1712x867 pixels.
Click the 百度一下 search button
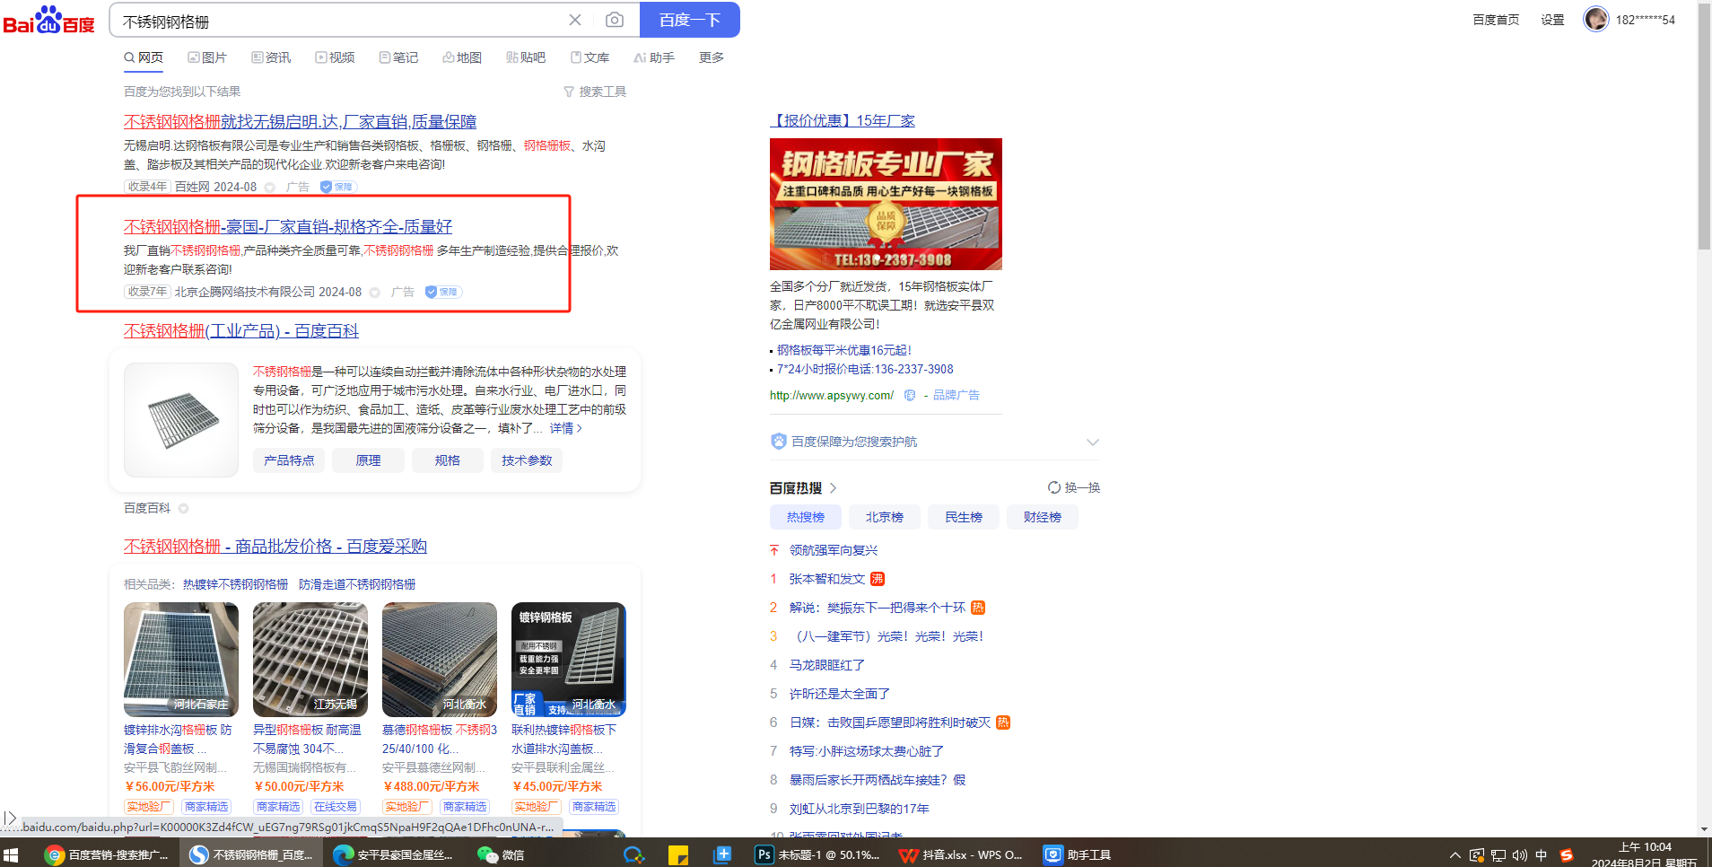click(690, 20)
